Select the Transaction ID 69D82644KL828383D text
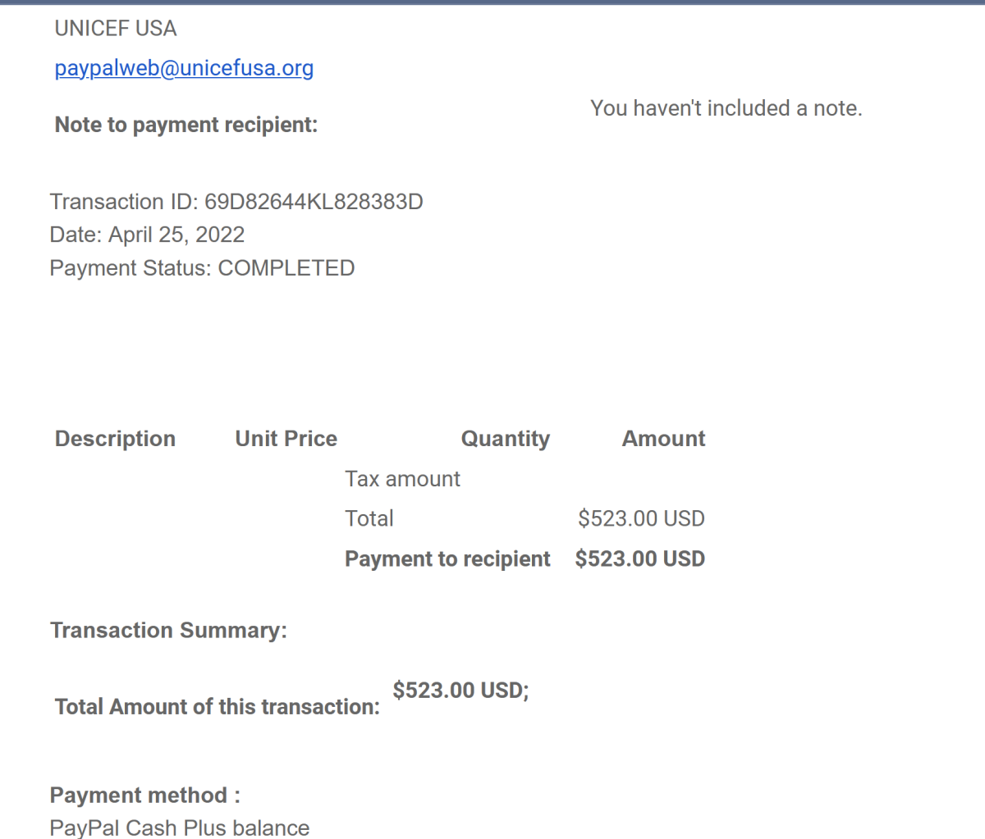985x839 pixels. tap(236, 202)
